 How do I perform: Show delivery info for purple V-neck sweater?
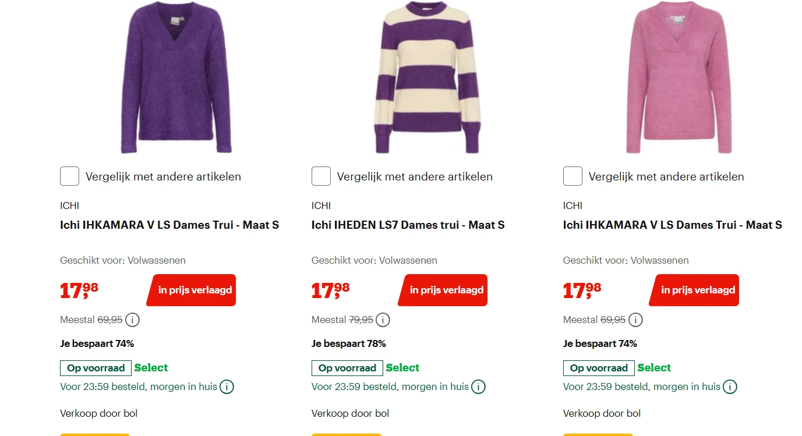pyautogui.click(x=227, y=387)
